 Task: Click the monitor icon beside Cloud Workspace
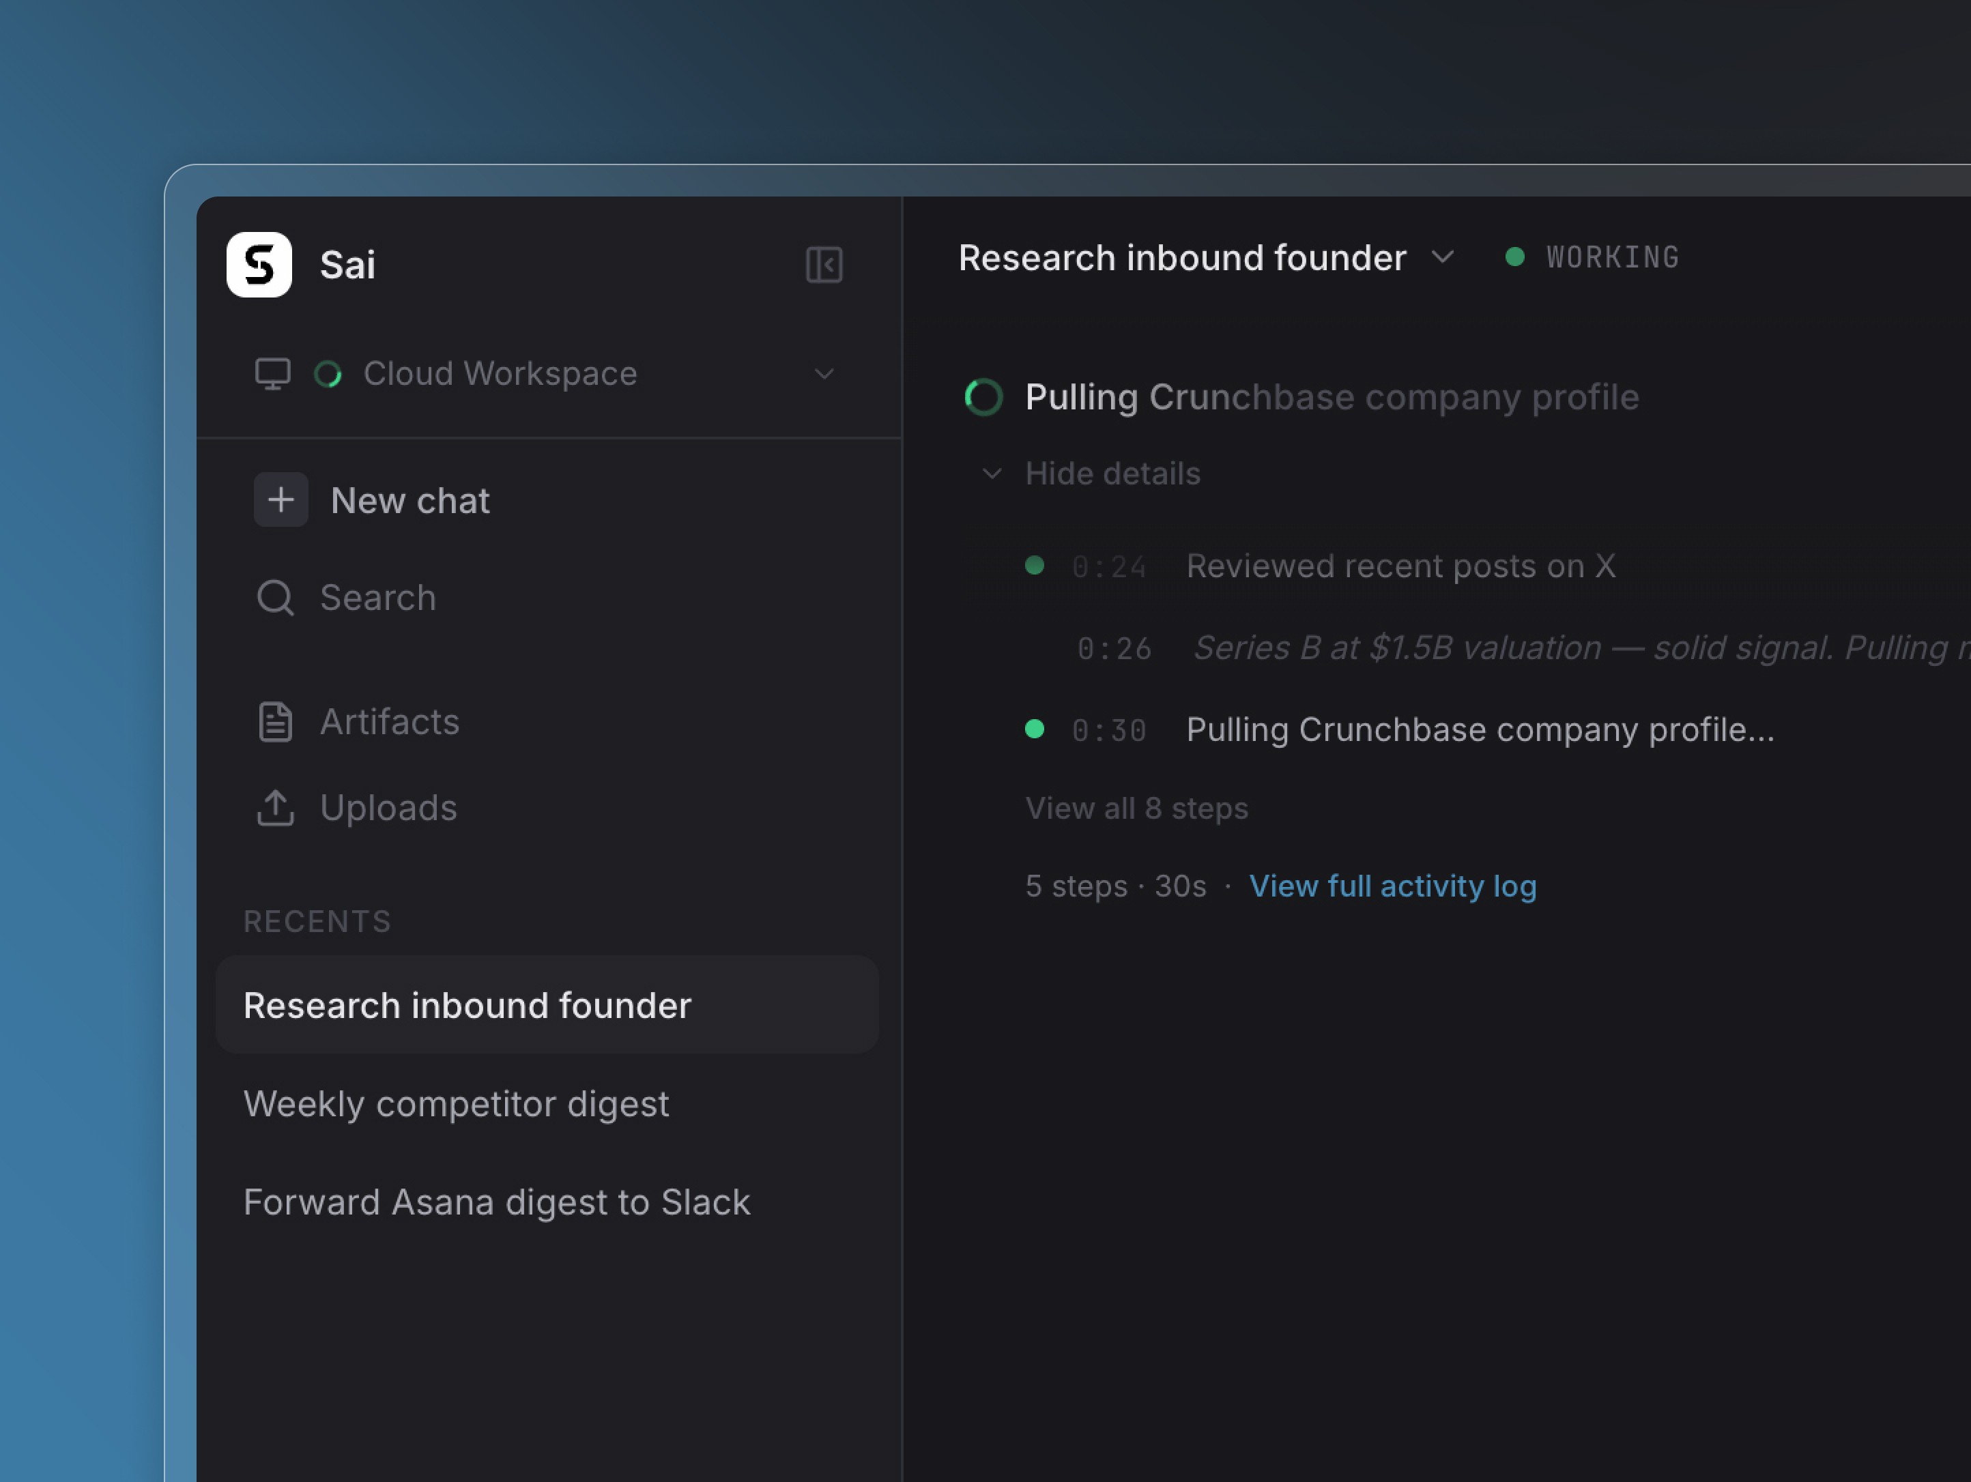pyautogui.click(x=273, y=374)
